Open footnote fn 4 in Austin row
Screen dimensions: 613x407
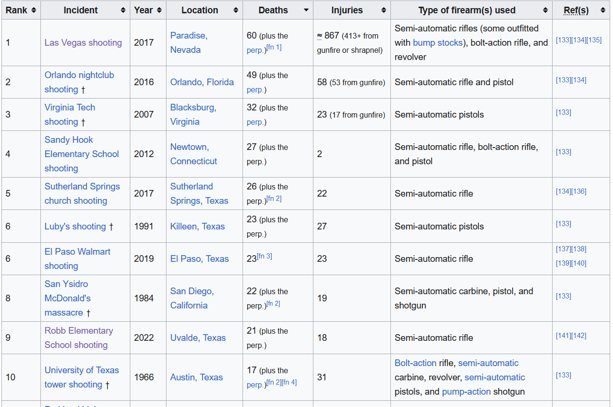pos(289,382)
